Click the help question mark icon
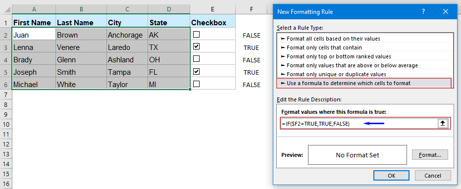This screenshot has width=461, height=189. (x=423, y=12)
